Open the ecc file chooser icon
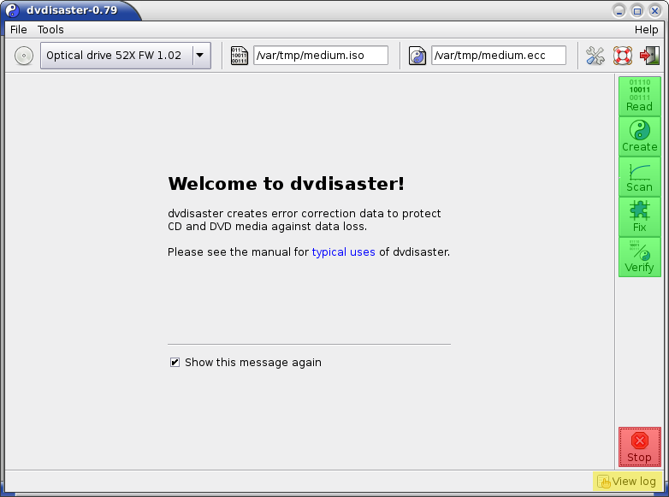 (x=417, y=56)
